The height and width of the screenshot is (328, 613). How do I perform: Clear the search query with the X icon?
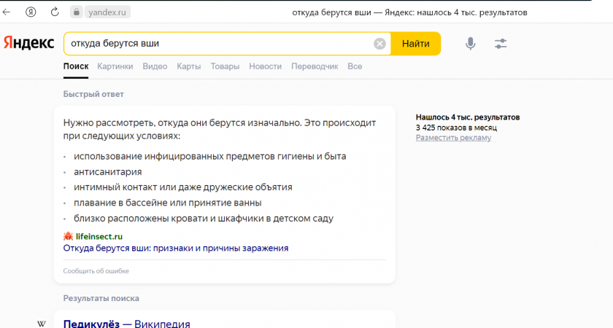pos(379,44)
